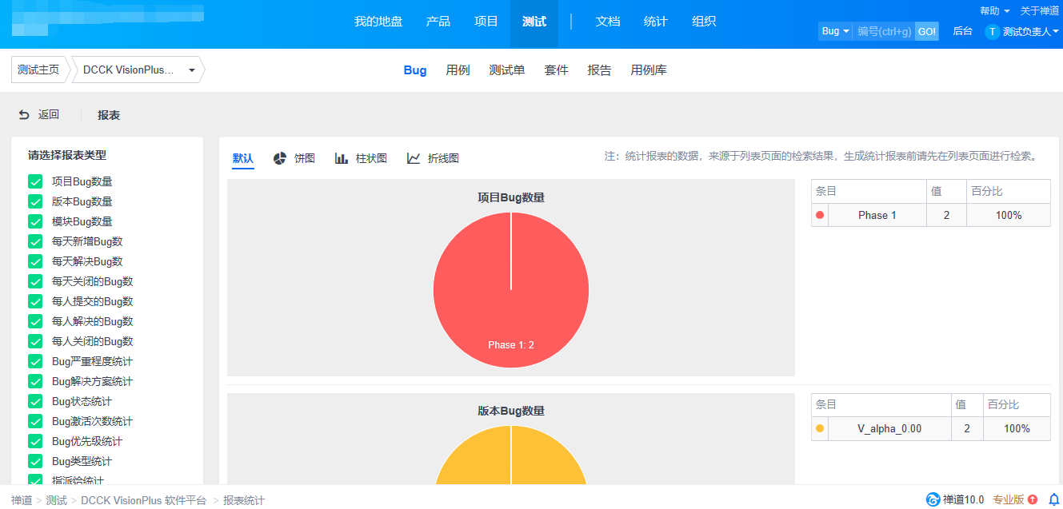This screenshot has height=509, width=1063.
Task: Select the bar chart icon
Action: [342, 158]
